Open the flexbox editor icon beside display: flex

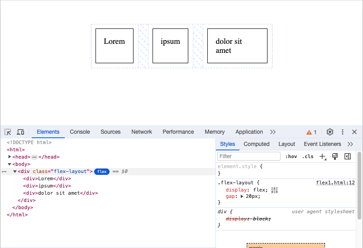[274, 190]
